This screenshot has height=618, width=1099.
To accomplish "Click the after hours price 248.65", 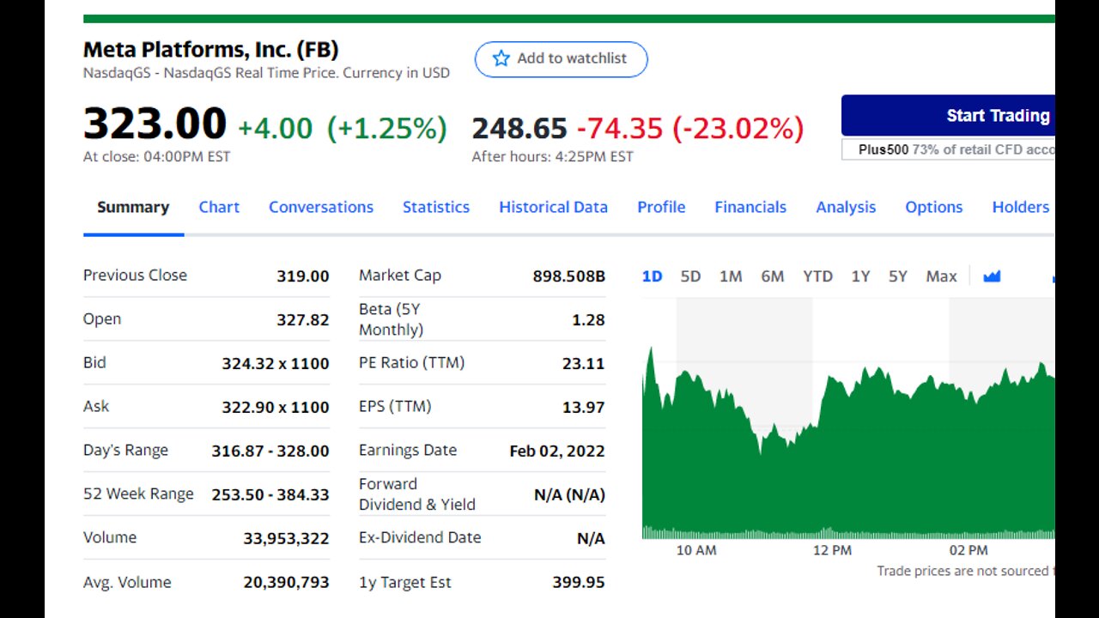I will [519, 129].
